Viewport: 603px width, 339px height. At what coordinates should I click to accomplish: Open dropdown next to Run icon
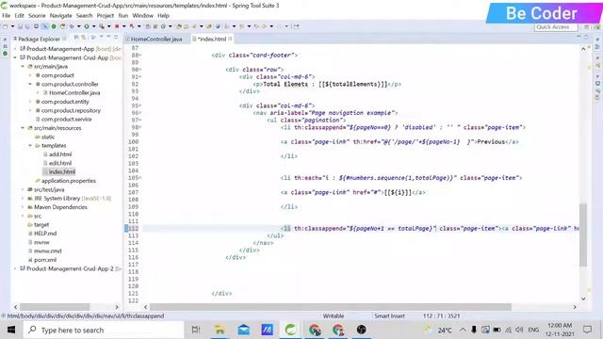coord(94,26)
